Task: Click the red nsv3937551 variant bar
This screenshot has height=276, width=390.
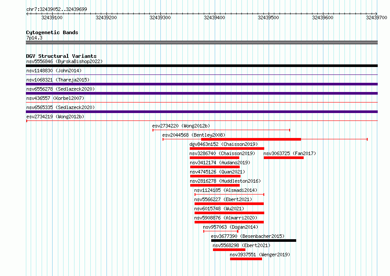Action: click(x=246, y=259)
